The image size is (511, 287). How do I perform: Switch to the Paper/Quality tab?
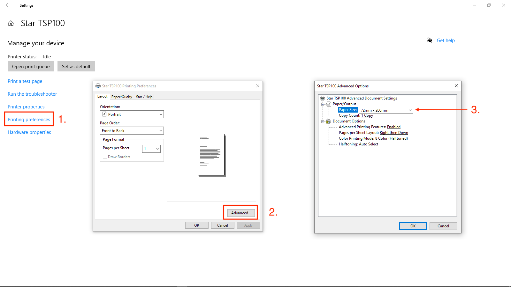122,97
